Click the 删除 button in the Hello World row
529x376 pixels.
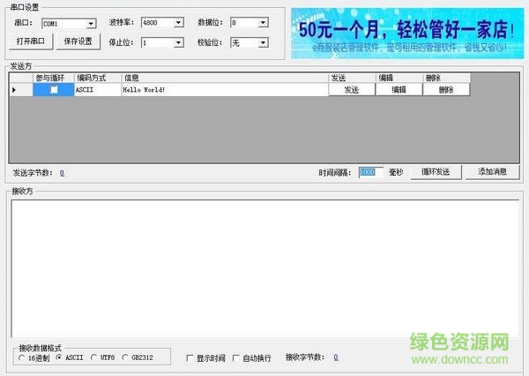coord(446,90)
